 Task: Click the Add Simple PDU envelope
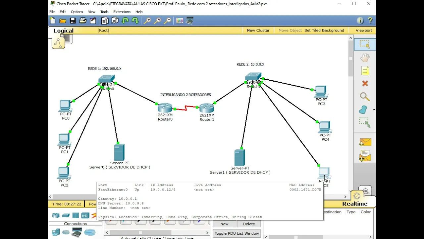coord(365,142)
